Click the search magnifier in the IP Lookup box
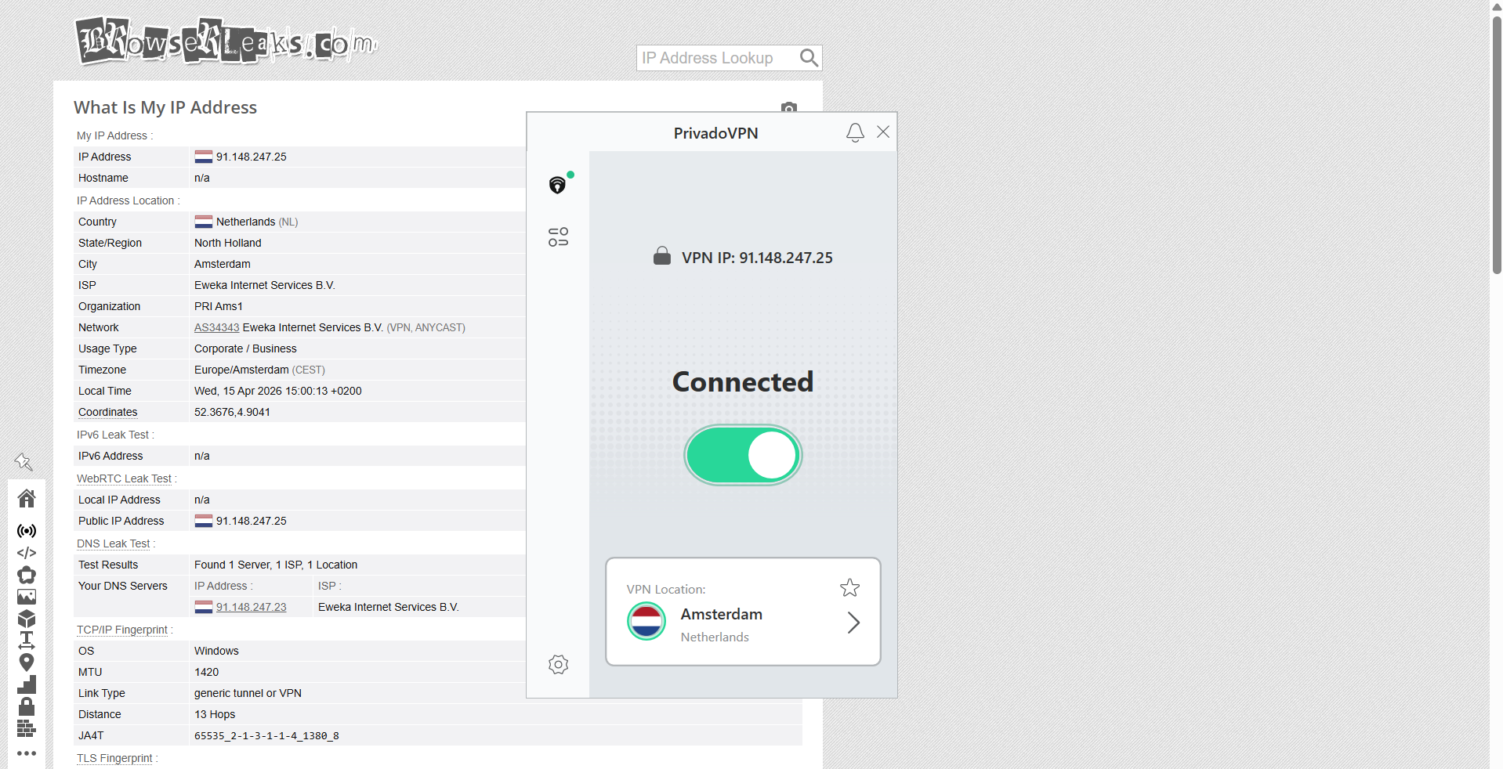1503x769 pixels. (x=809, y=58)
